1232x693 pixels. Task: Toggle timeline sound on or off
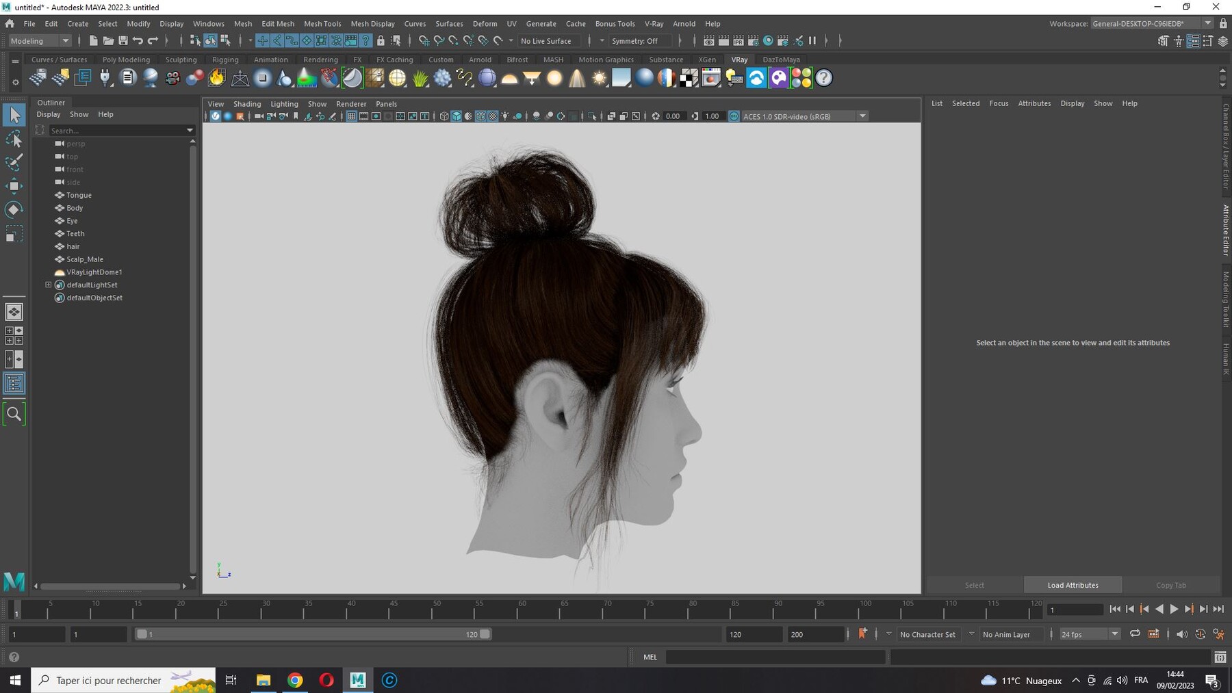(x=1182, y=634)
